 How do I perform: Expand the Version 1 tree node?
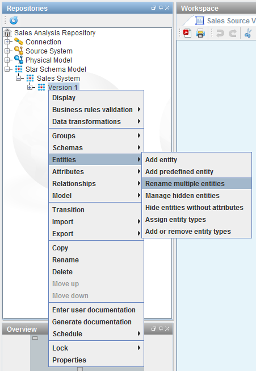(30, 87)
